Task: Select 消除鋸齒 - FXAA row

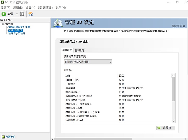Action: click(x=118, y=120)
